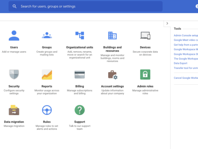Open the Admin roles lock icon
This screenshot has height=149, width=198.
click(x=145, y=74)
